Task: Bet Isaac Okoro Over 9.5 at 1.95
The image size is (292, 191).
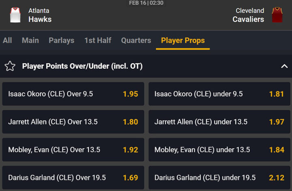Action: [73, 94]
